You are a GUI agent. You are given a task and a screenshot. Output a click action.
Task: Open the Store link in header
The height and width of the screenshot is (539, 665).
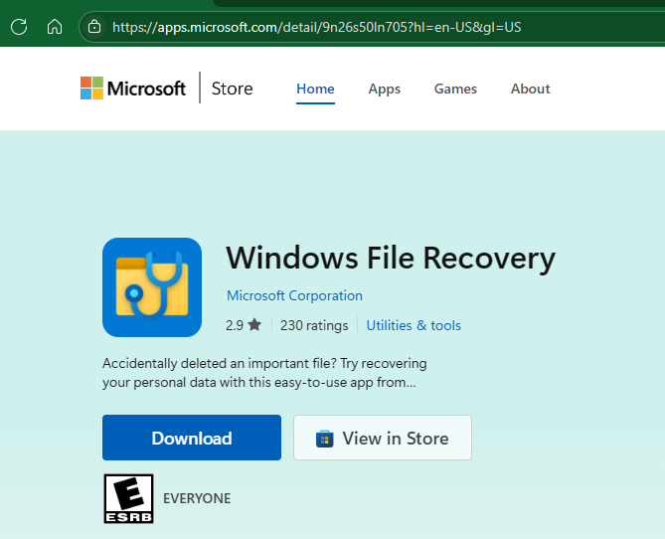(x=232, y=89)
